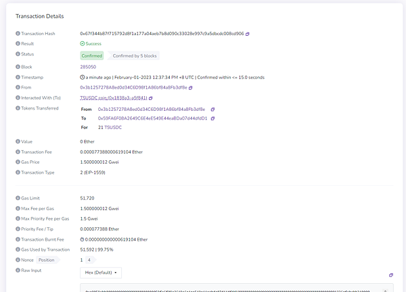Click the nonce position value 4
Image resolution: width=406 pixels, height=292 pixels.
89,260
